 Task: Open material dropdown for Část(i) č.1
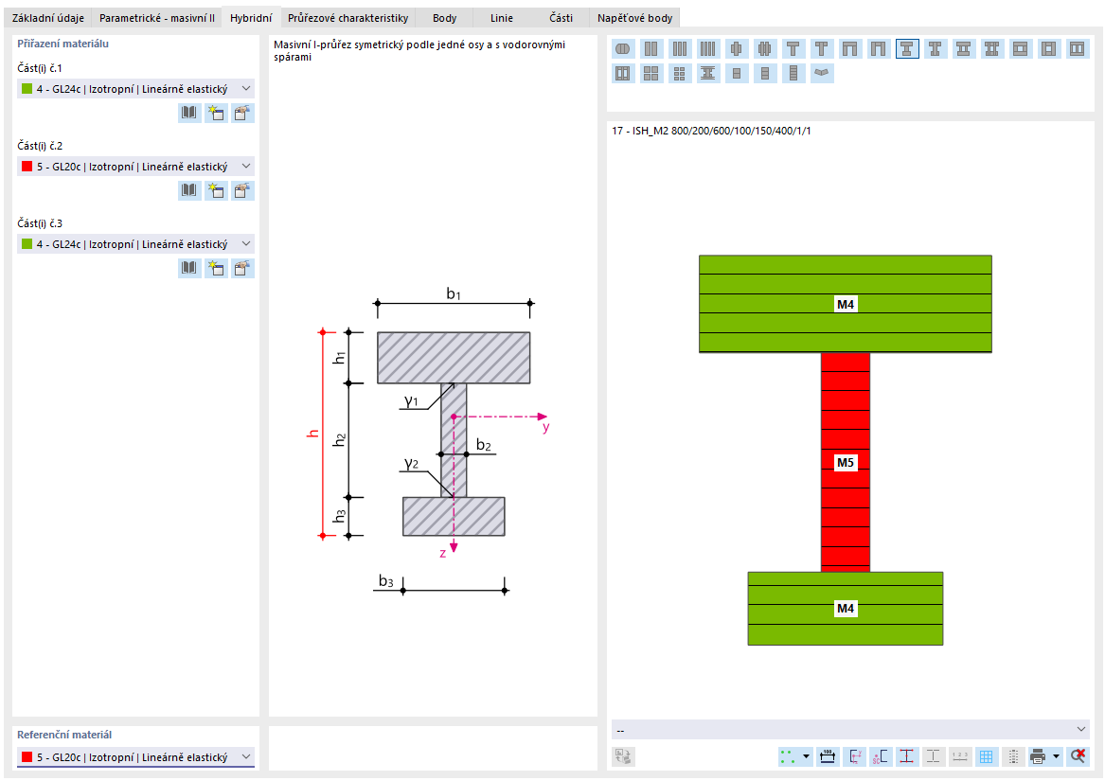coord(135,89)
